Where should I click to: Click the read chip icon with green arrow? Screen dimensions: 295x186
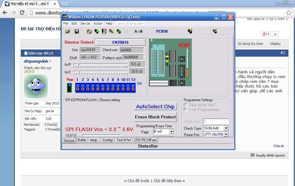[x=97, y=31]
